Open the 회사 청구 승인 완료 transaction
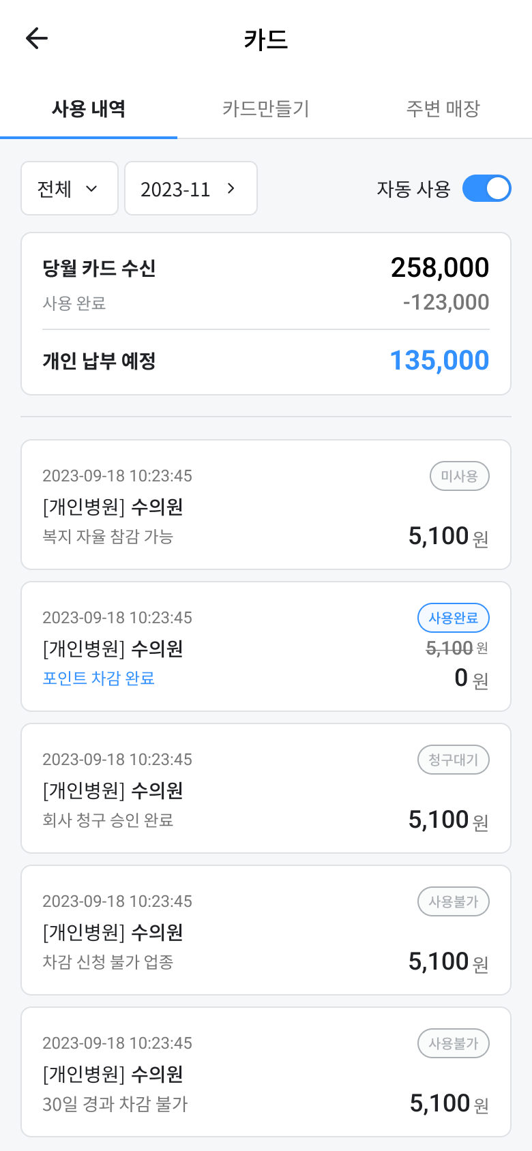 266,788
